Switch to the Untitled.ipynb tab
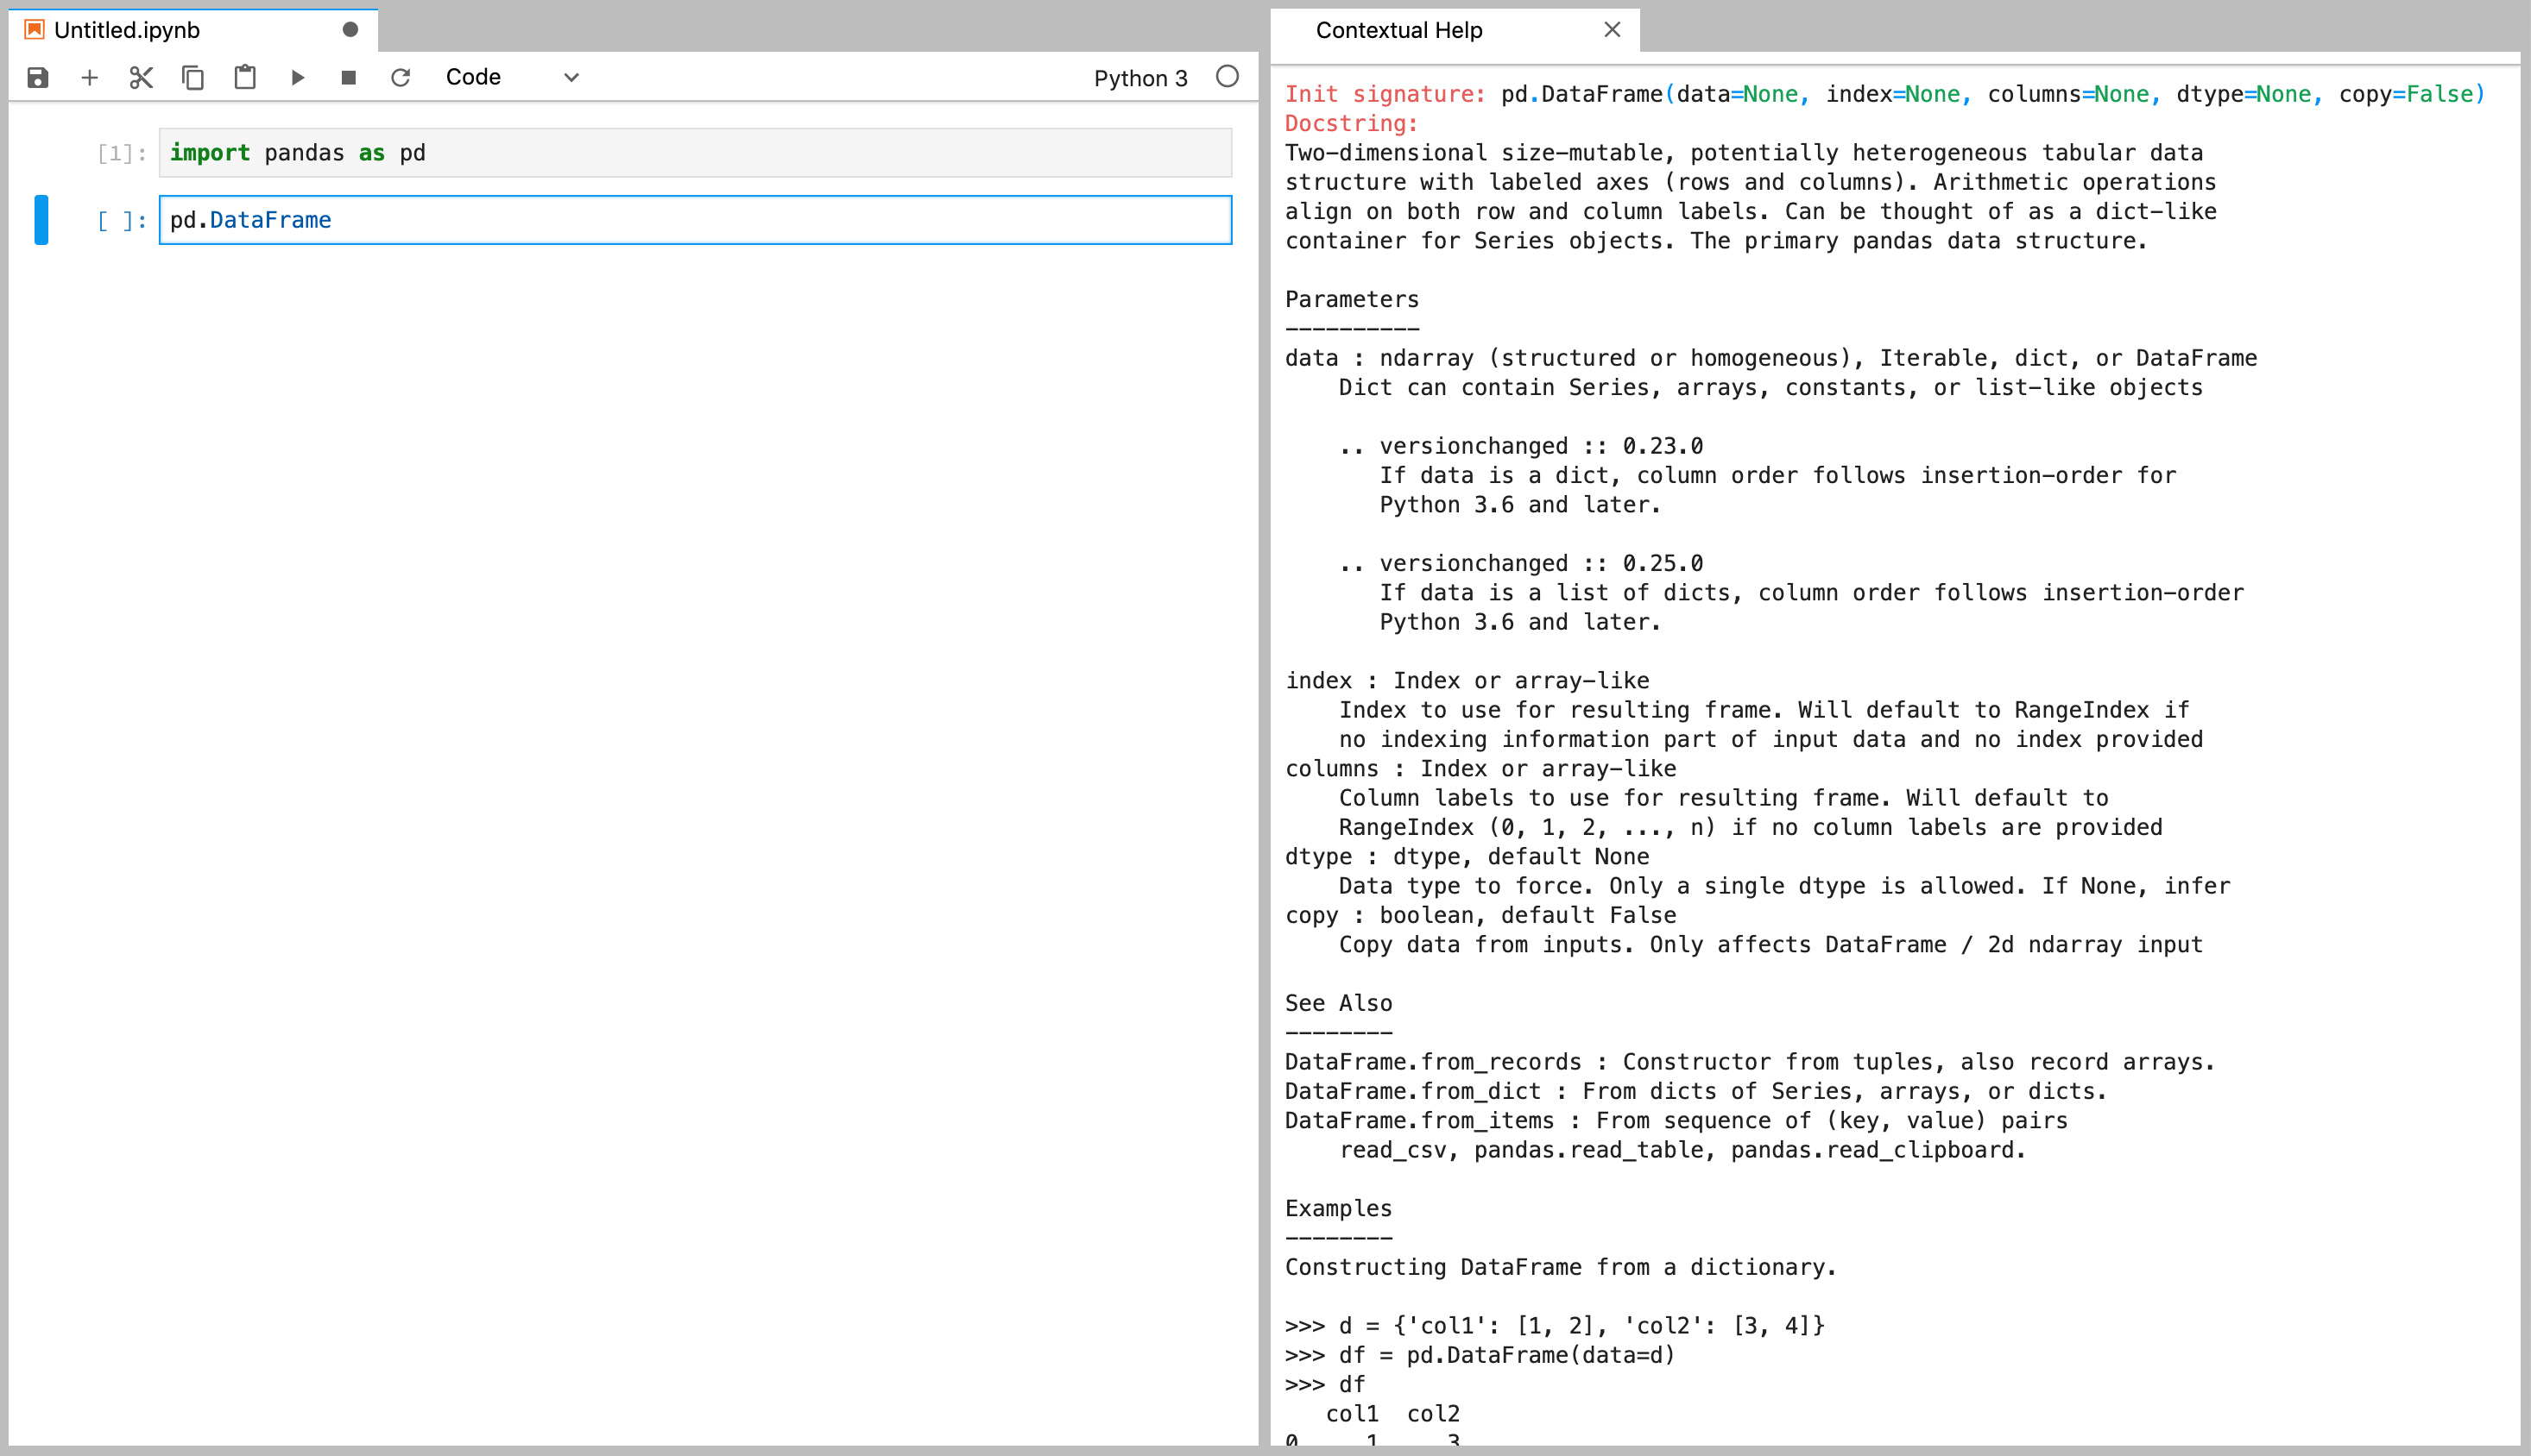 coord(127,30)
